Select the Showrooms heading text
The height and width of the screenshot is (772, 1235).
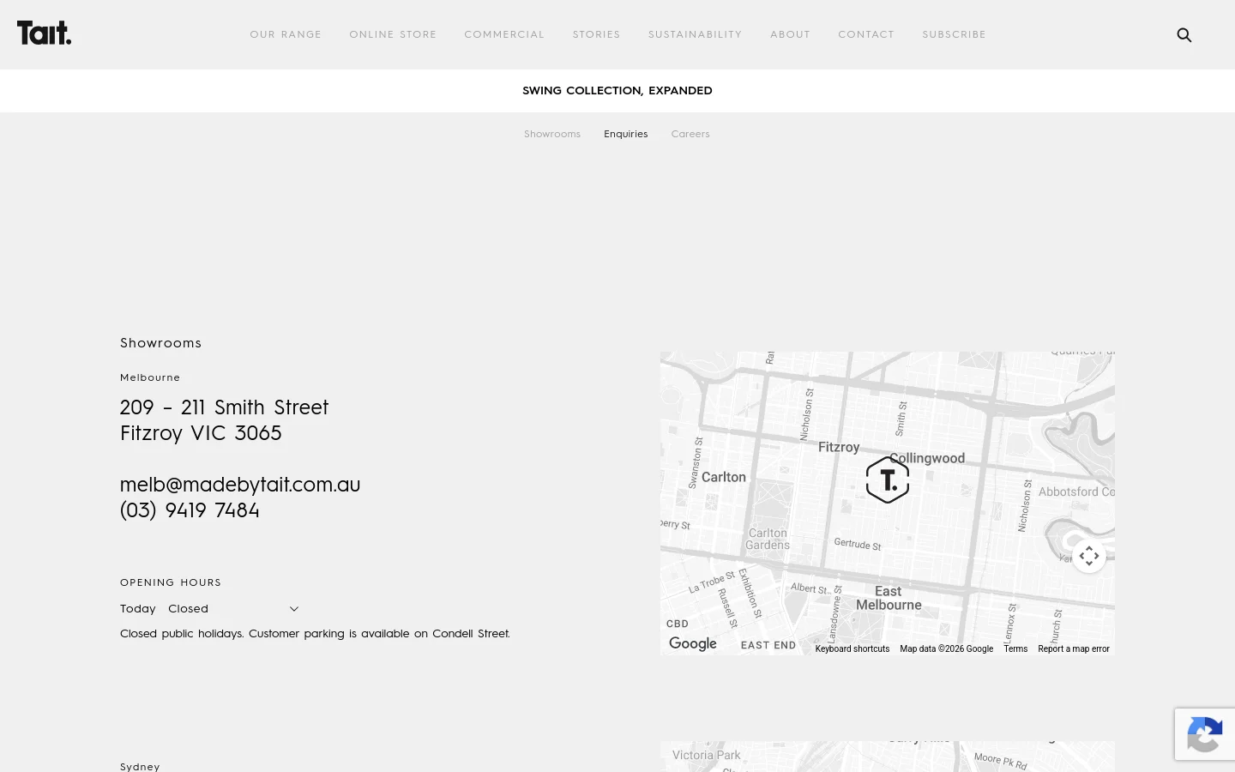[x=160, y=343]
